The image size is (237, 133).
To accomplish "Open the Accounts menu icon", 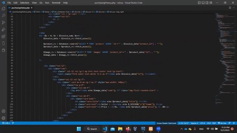I will (3, 111).
